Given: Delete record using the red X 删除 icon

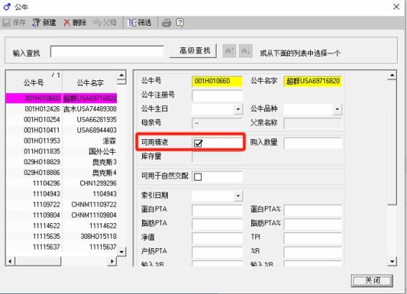Looking at the screenshot, I should (75, 23).
